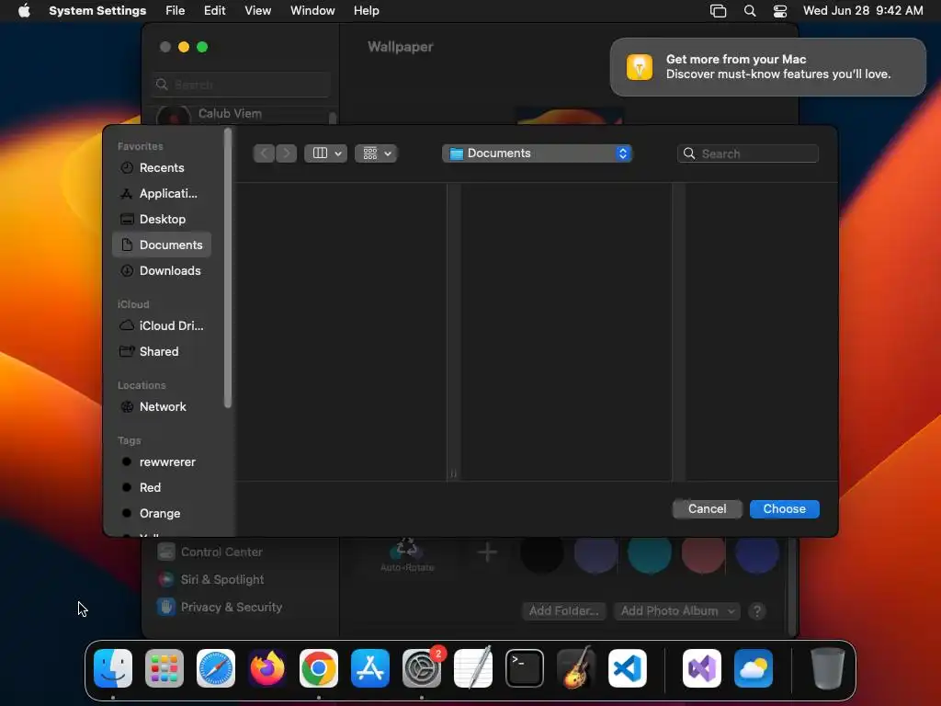Select iCloud Drive in the sidebar

(x=162, y=326)
